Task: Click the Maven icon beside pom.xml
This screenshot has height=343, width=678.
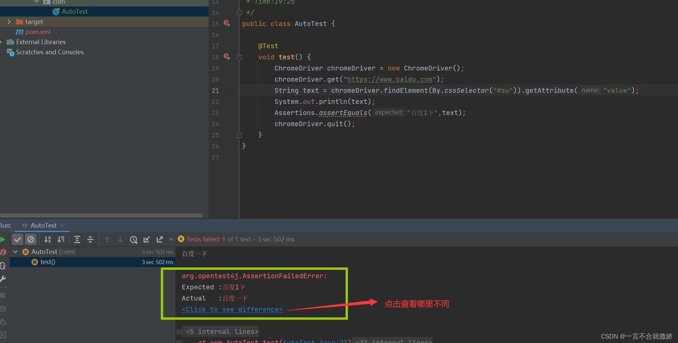Action: [20, 32]
